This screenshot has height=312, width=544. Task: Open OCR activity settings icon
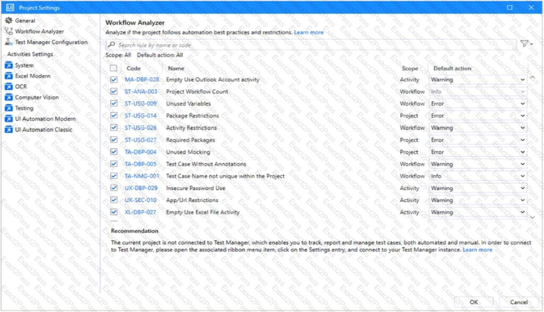click(x=8, y=87)
